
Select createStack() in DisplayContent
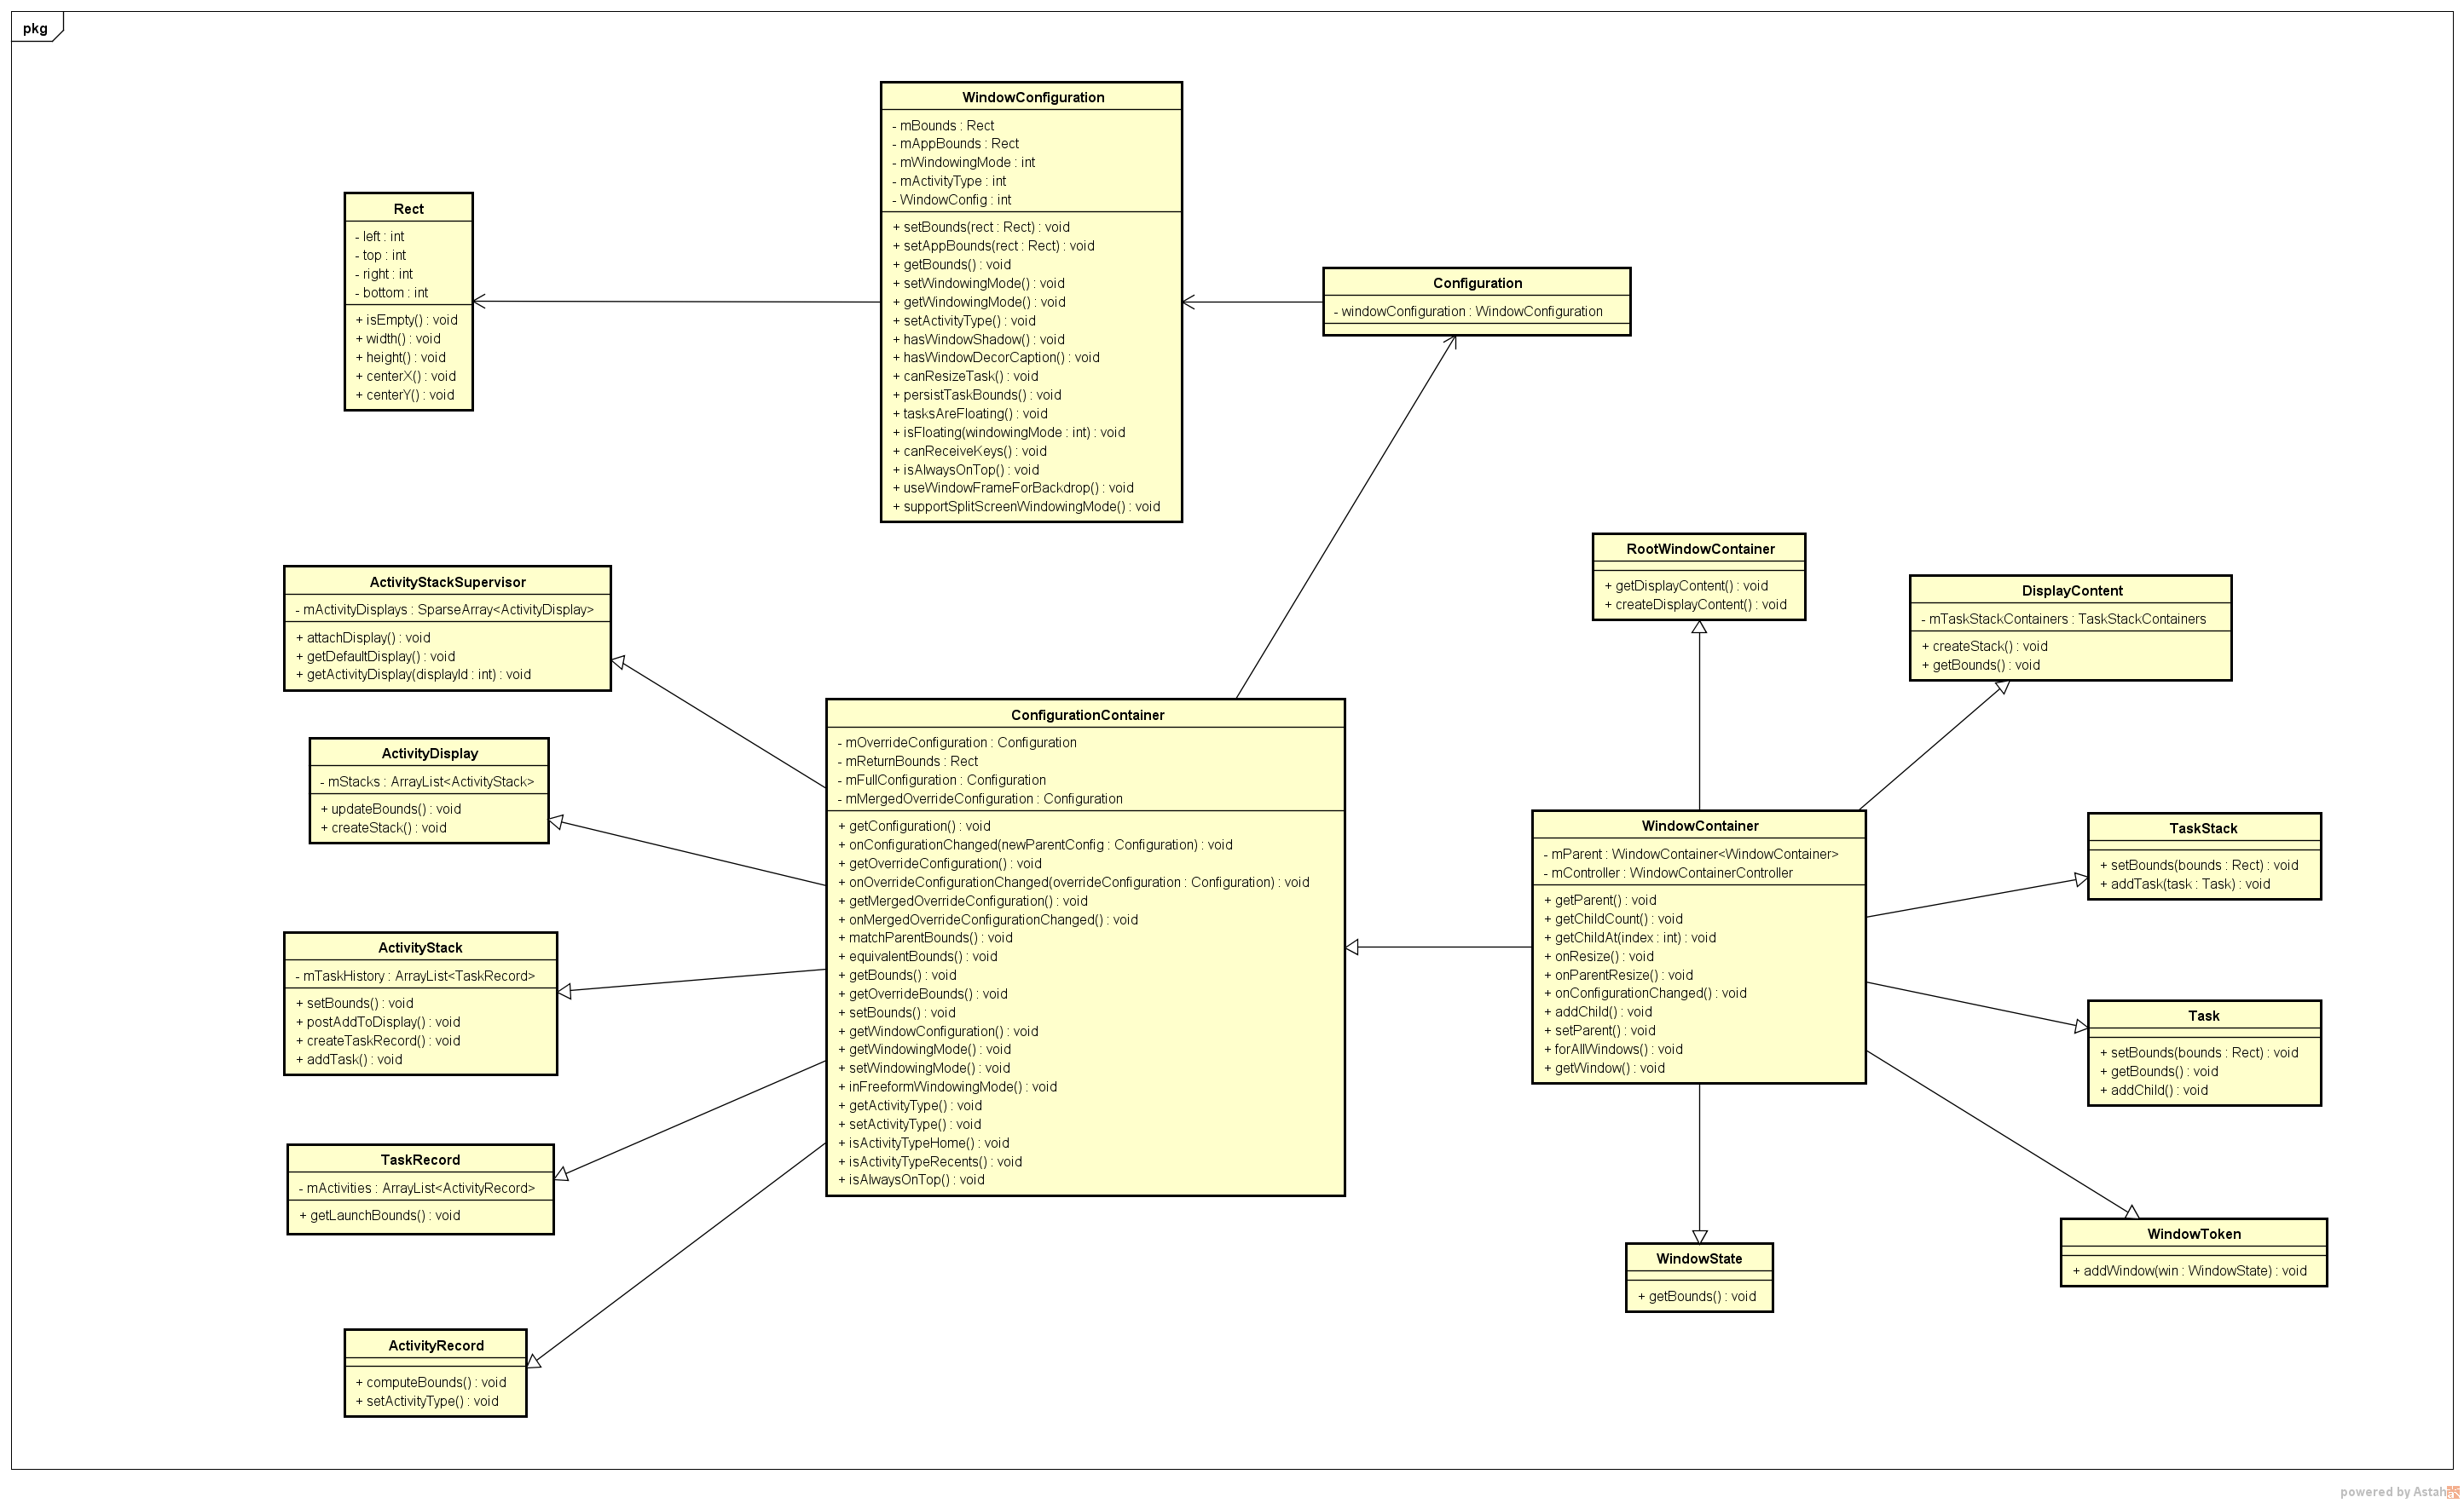1984,647
